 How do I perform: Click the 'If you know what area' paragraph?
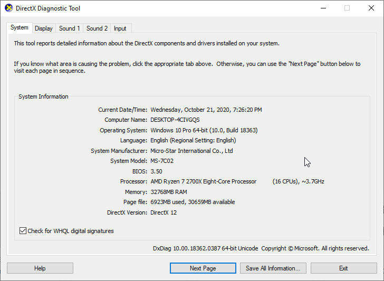[x=187, y=67]
